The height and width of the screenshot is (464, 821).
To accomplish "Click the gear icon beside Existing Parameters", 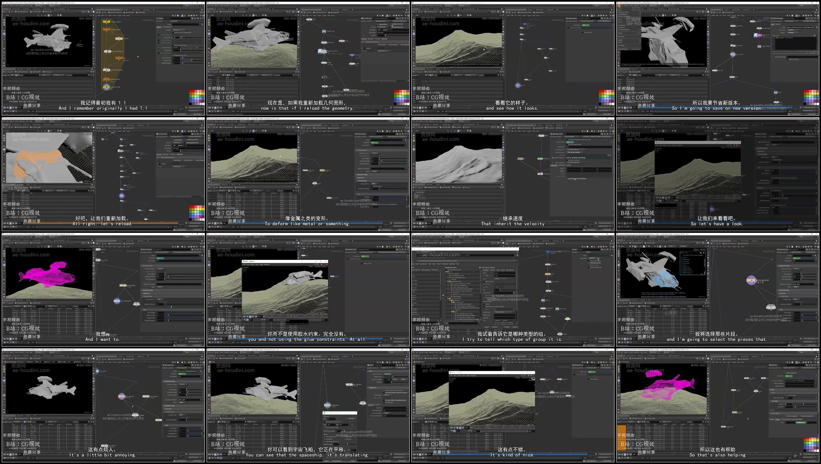I will point(480,267).
